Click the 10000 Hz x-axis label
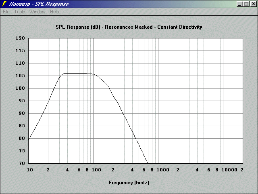This screenshot has width=258, height=194. tap(229, 170)
